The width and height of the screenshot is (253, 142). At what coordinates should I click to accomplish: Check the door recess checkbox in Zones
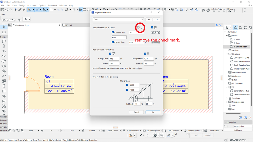[139, 27]
